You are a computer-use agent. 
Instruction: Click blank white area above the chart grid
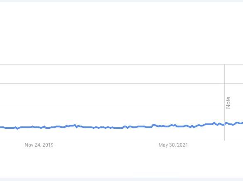coord(121,32)
